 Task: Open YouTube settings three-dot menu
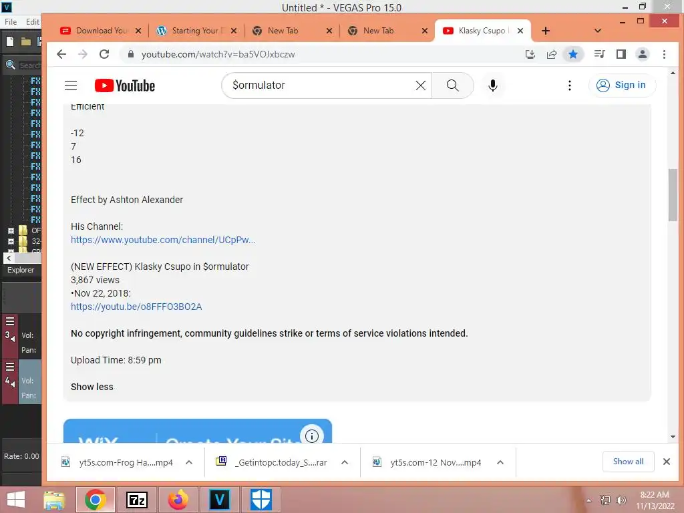[x=569, y=85]
